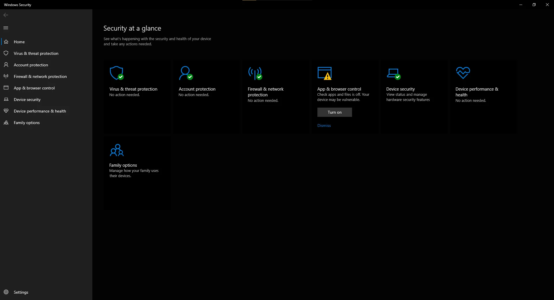Image resolution: width=554 pixels, height=300 pixels.
Task: Open App & browser control from sidebar
Action: point(46,88)
